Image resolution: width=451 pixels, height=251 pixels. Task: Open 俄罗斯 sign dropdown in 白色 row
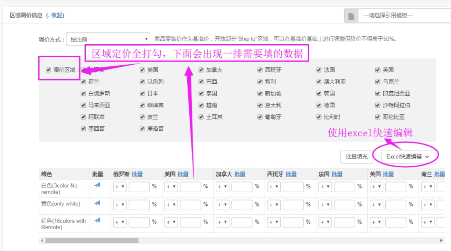pos(120,187)
